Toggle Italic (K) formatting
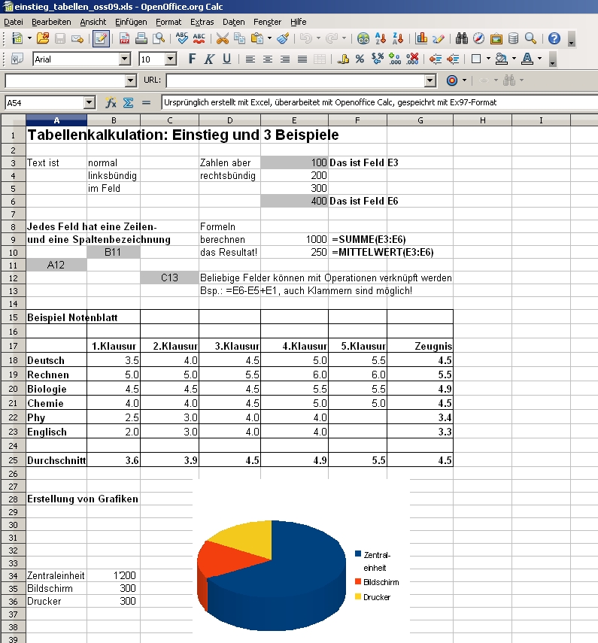Screen dimensions: 598x643 tap(209, 59)
